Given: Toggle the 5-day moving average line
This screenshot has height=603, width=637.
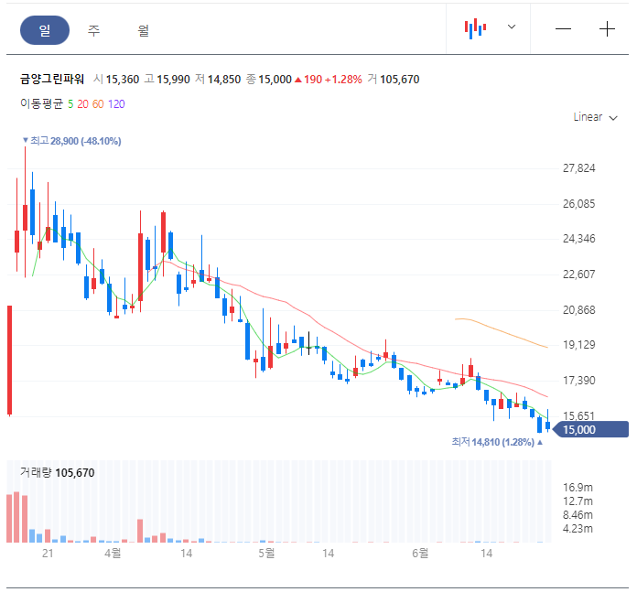Looking at the screenshot, I should [70, 104].
